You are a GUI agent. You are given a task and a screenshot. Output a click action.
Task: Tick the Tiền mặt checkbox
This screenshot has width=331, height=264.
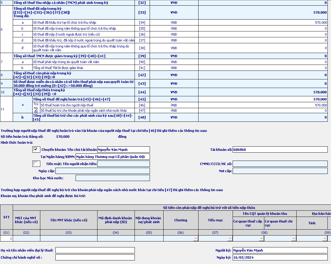(36, 164)
